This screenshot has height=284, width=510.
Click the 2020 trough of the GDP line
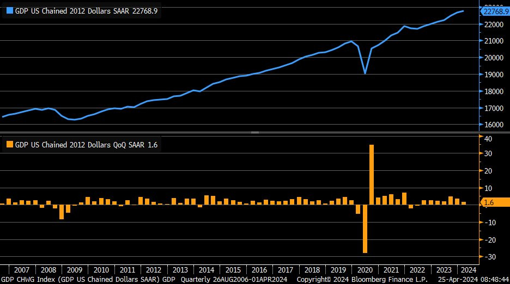(x=365, y=73)
